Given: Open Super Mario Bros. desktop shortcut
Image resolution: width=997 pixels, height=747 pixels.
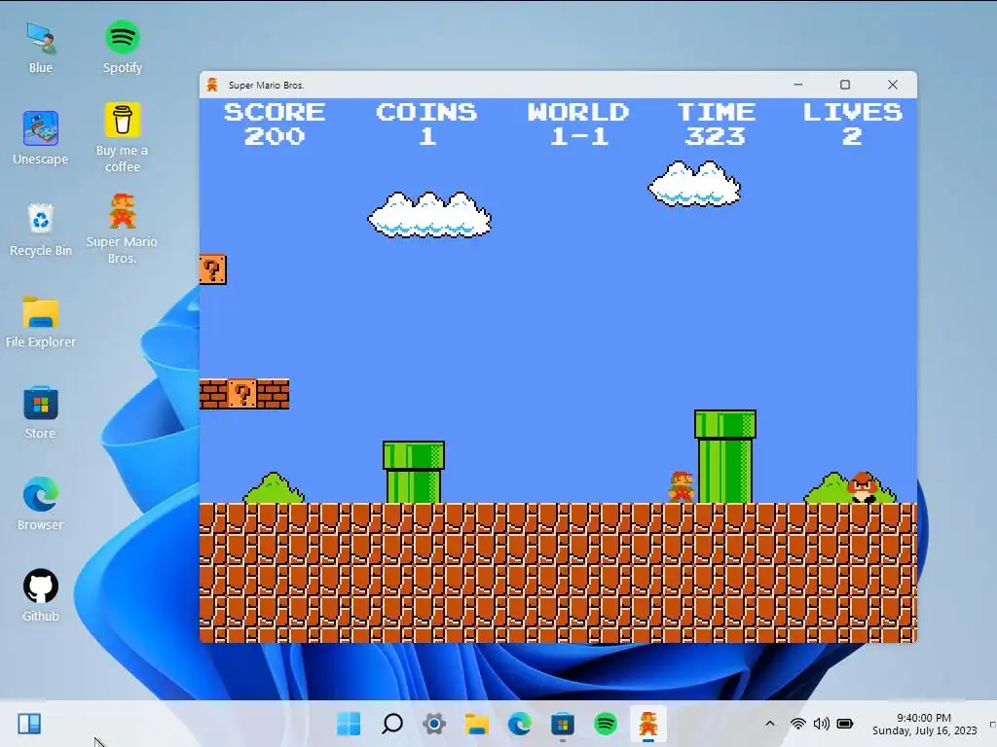Looking at the screenshot, I should click(x=122, y=229).
